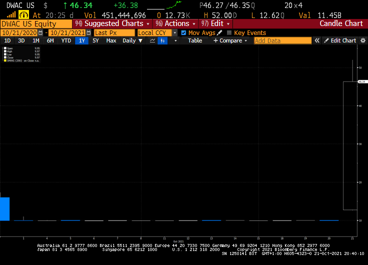Collapse panel with double chevron icon
Image resolution: width=368 pixels, height=265 pixels.
[x=317, y=40]
